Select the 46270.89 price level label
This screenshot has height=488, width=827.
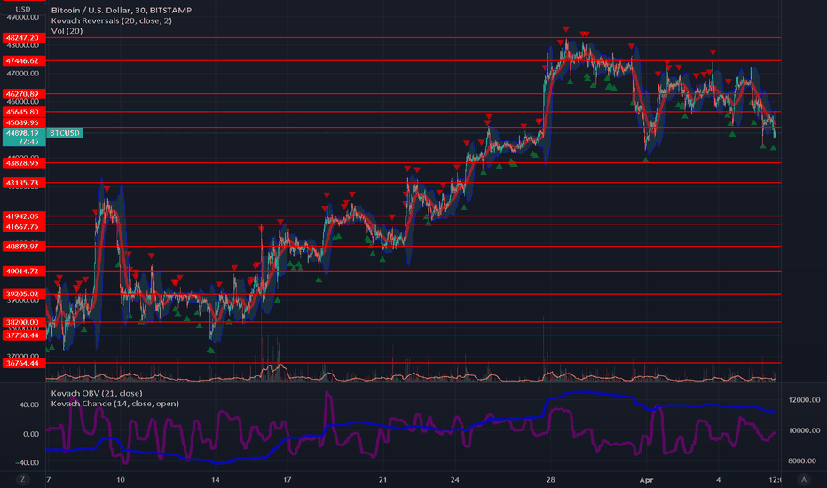coord(24,94)
